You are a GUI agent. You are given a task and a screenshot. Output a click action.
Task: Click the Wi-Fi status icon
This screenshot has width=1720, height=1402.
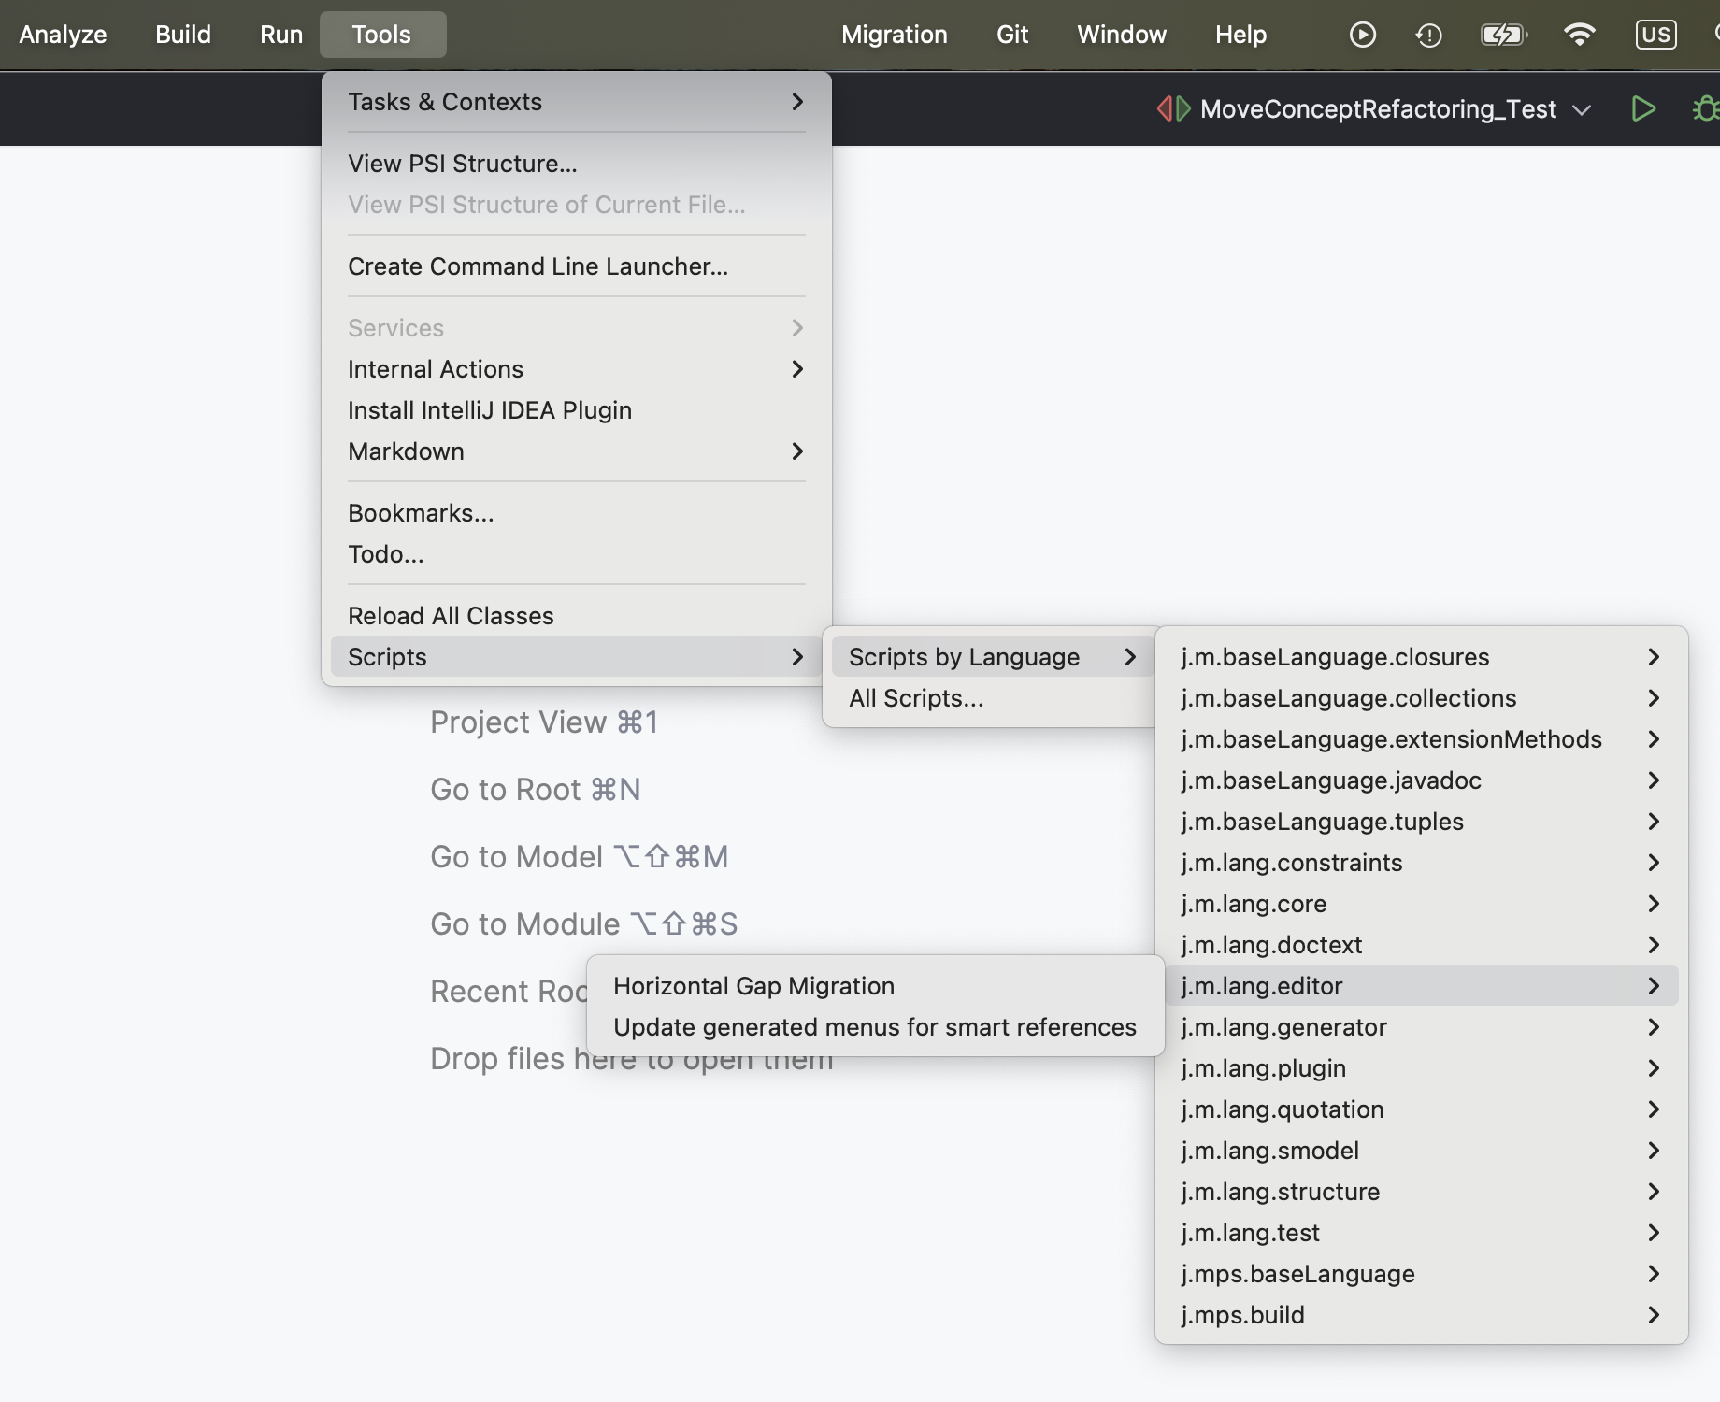[1579, 35]
